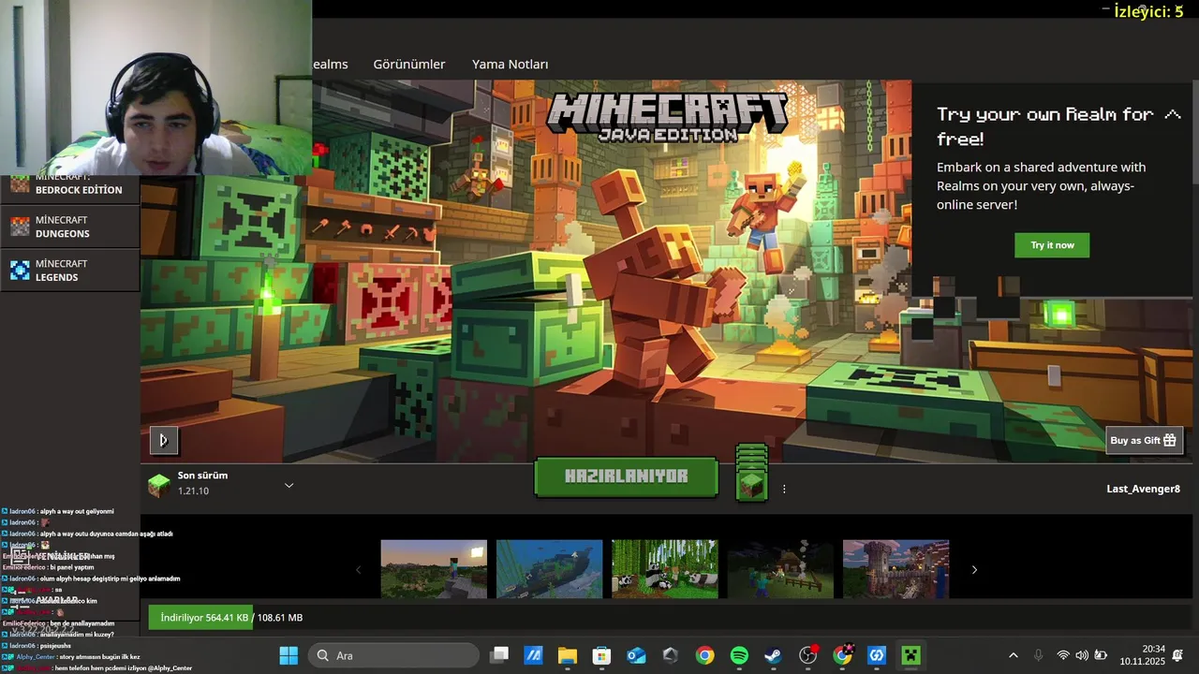The image size is (1199, 674).
Task: Select Minecraft Dungeons in the sidebar
Action: tap(70, 227)
